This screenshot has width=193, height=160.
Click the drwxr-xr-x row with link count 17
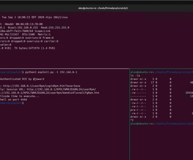(x=162, y=83)
